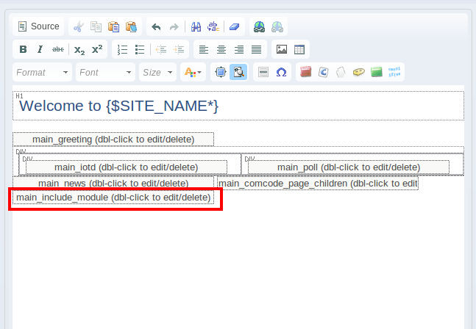Screen dimensions: 476x329
Task: Insert special character with omega icon
Action: coord(281,73)
